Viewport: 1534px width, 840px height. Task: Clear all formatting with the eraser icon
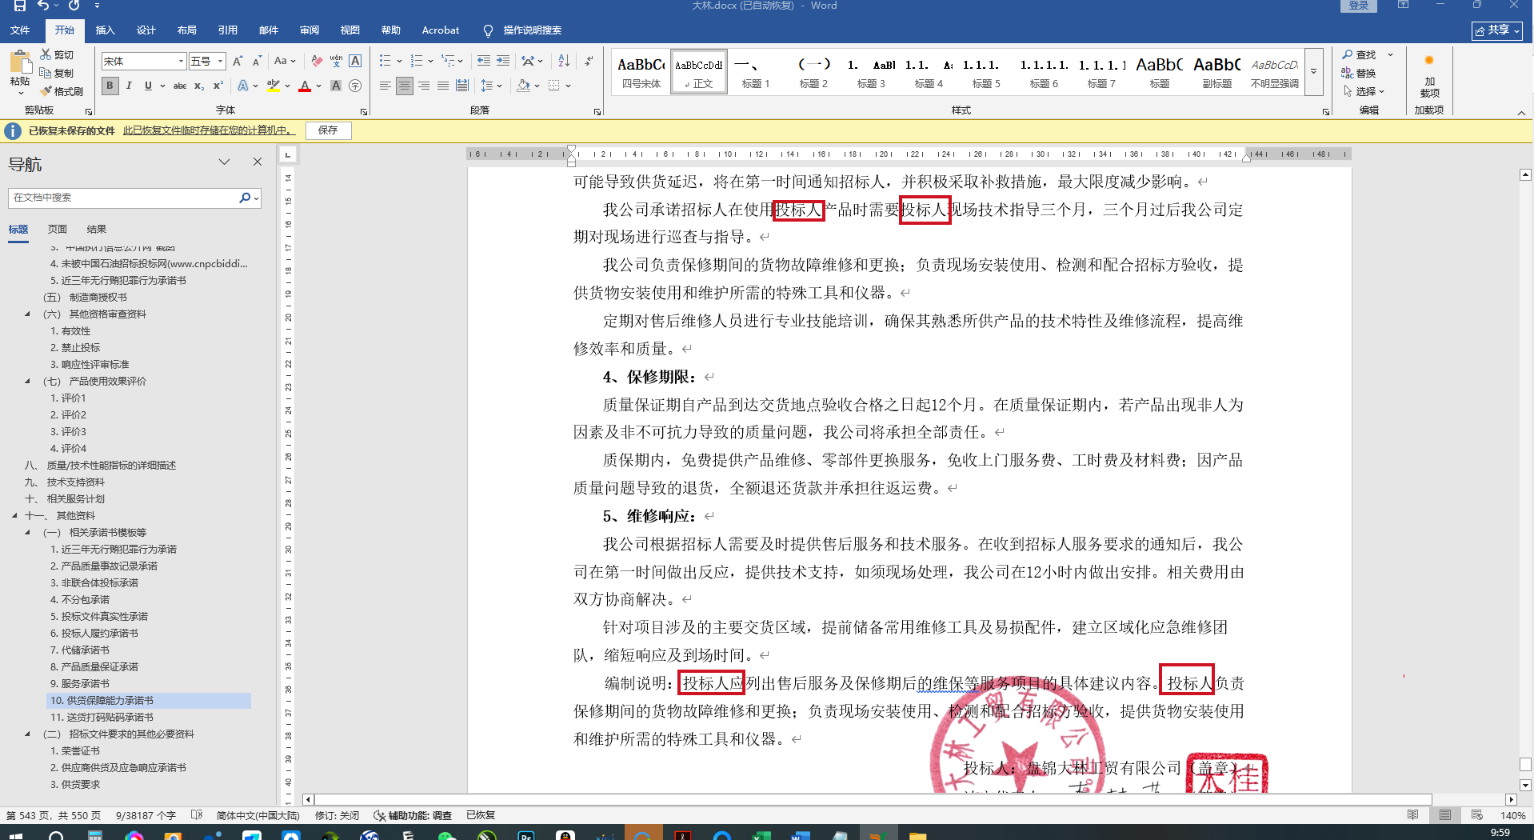pos(317,61)
